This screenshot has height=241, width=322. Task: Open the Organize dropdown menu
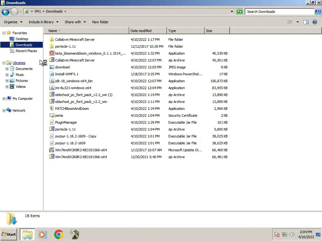13,22
